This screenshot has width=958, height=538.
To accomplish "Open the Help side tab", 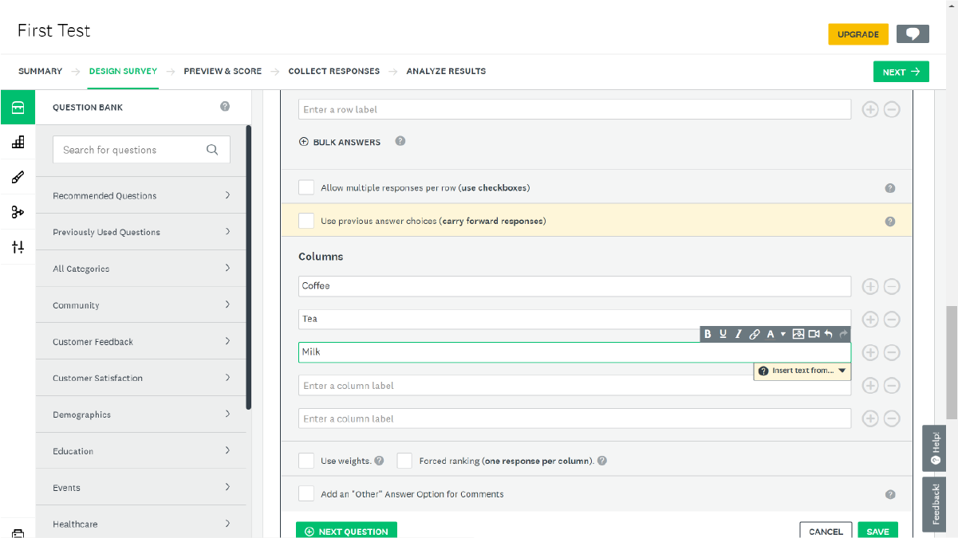I will tap(935, 449).
